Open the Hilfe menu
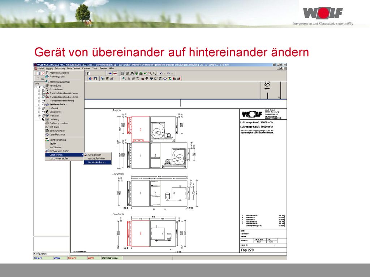The image size is (370, 277). (111, 69)
